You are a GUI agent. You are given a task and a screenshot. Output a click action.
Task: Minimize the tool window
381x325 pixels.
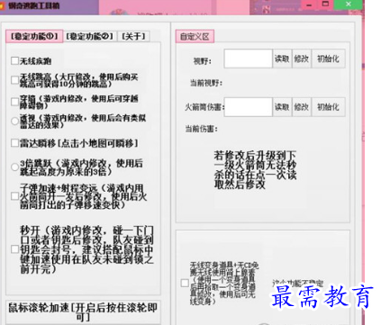(x=309, y=5)
